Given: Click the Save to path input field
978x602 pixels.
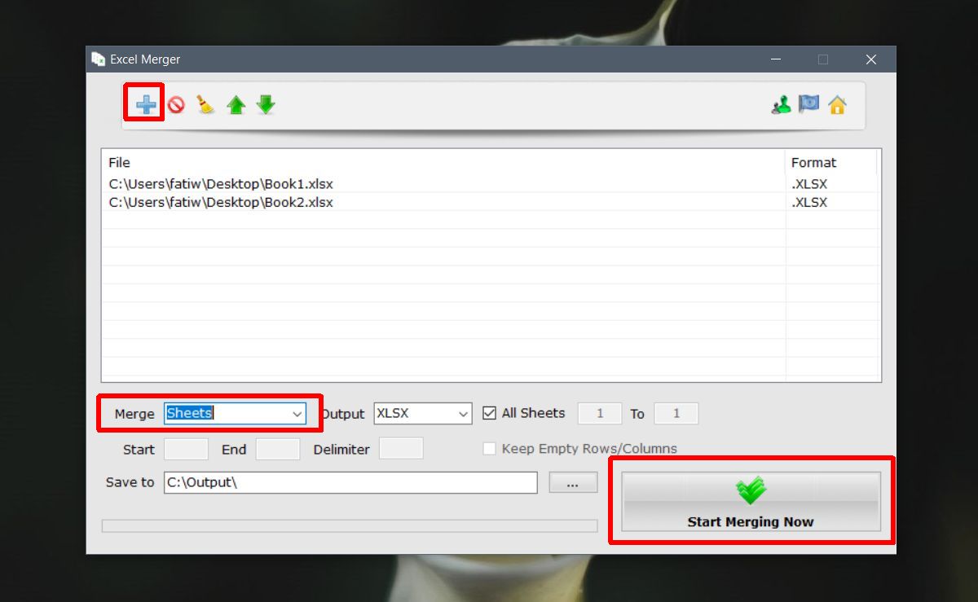Looking at the screenshot, I should 350,482.
